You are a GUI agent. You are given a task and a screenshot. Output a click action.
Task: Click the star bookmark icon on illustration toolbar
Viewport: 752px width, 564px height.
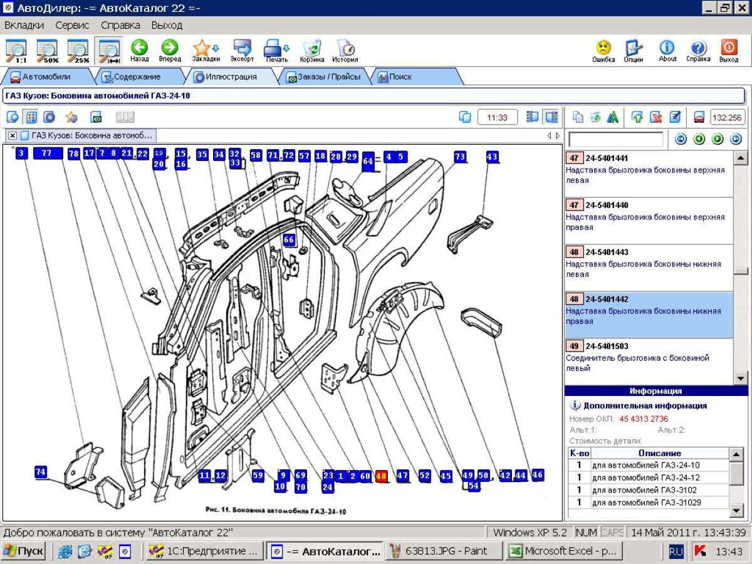[71, 117]
